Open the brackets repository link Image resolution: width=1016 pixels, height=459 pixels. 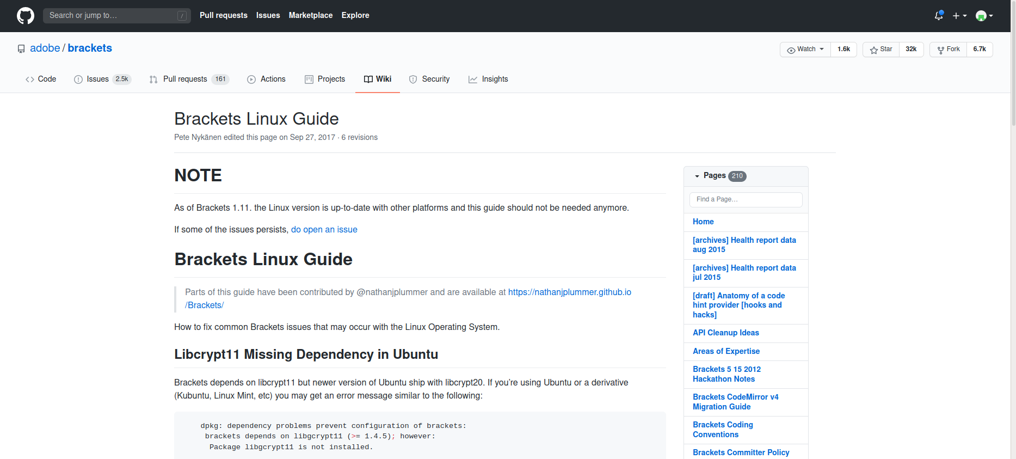click(90, 48)
